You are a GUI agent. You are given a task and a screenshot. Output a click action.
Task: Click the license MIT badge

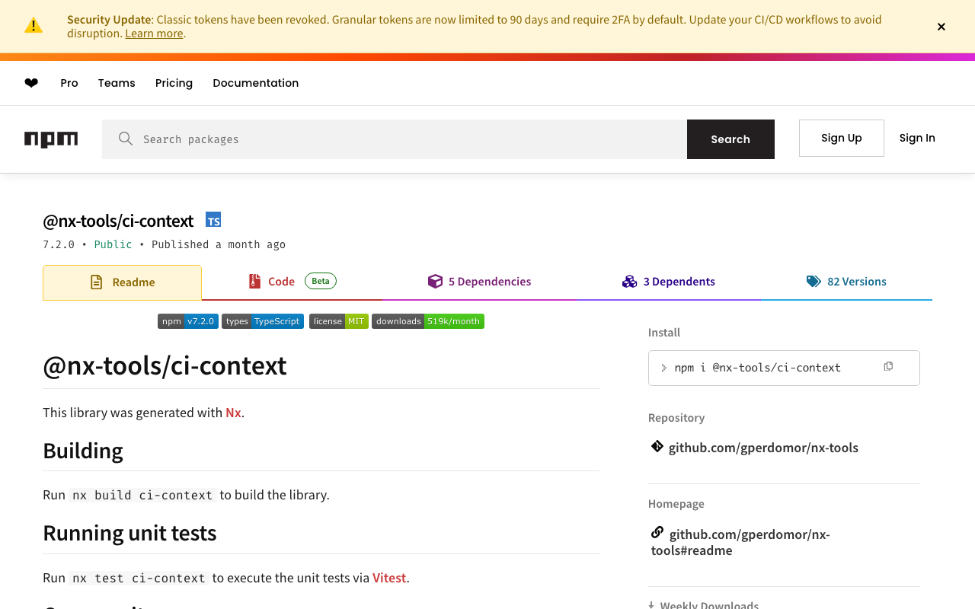click(339, 321)
